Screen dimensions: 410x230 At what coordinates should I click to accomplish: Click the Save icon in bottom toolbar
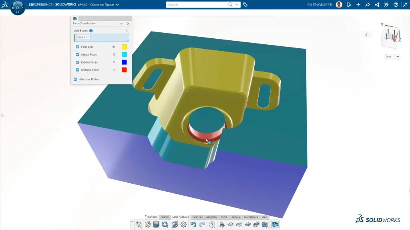click(x=156, y=225)
